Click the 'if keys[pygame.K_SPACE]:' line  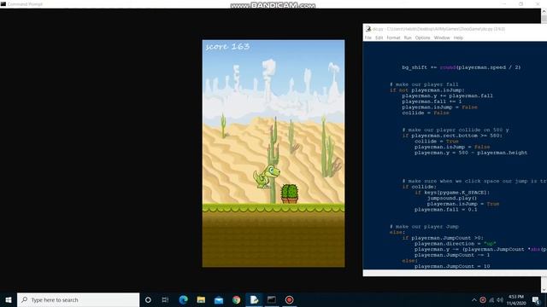(x=452, y=193)
